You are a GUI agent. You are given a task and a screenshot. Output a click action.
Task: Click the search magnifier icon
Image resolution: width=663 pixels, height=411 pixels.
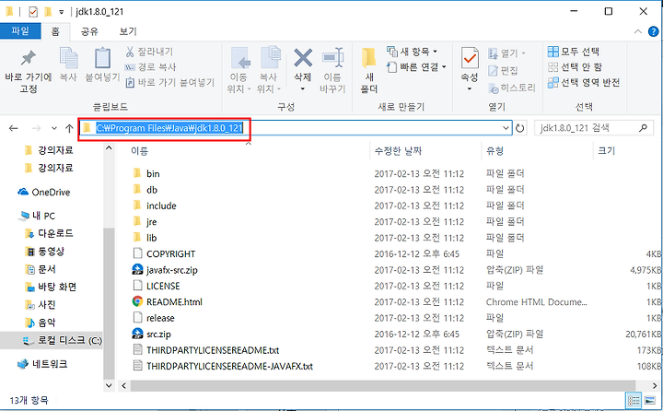[643, 127]
